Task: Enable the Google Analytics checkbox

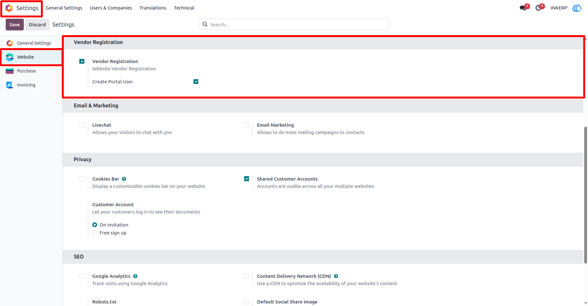Action: point(82,276)
